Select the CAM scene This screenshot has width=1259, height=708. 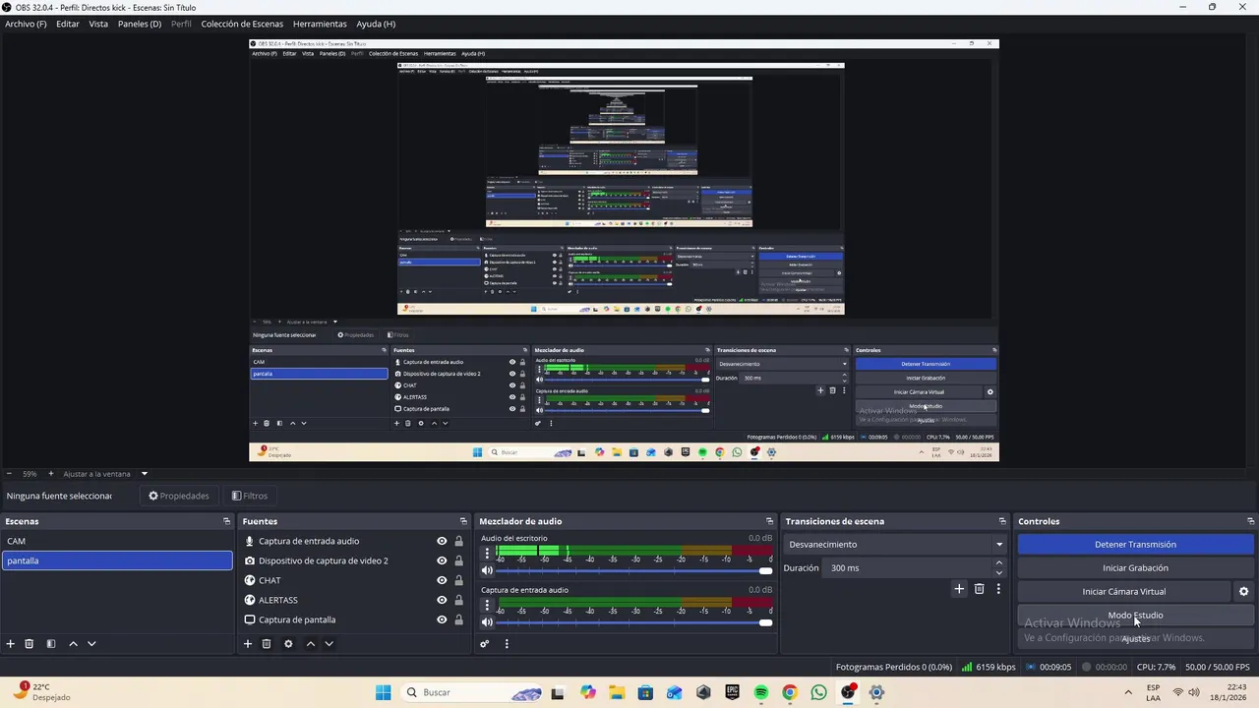(116, 541)
